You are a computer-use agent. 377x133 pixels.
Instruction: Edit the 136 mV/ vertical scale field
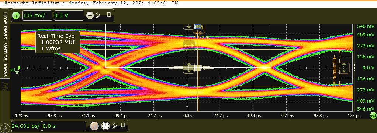[x=37, y=16]
